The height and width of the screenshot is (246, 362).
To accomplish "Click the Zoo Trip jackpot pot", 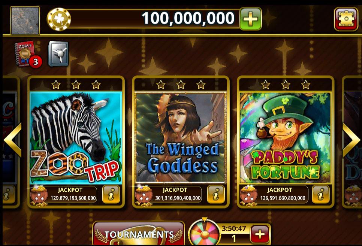I will (x=39, y=195).
